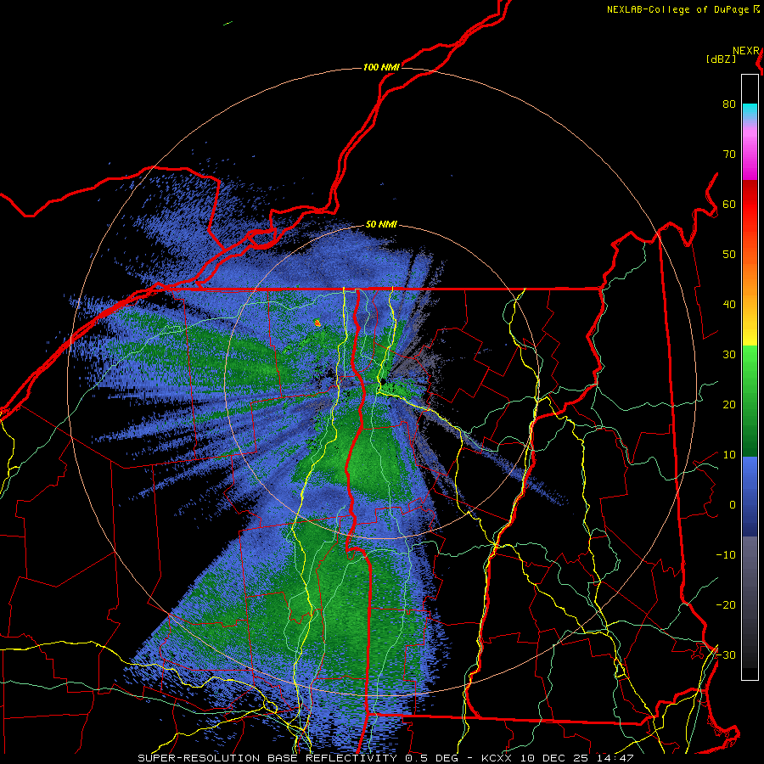Screen dimensions: 764x764
Task: Click the blue segment of the reflectivity color bar
Action: pyautogui.click(x=750, y=496)
